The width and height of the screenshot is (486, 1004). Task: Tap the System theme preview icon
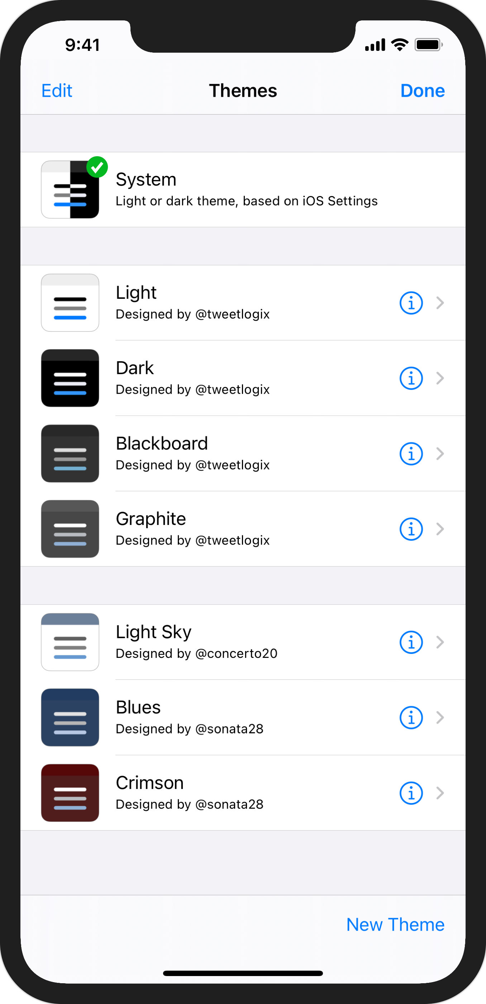pos(70,190)
